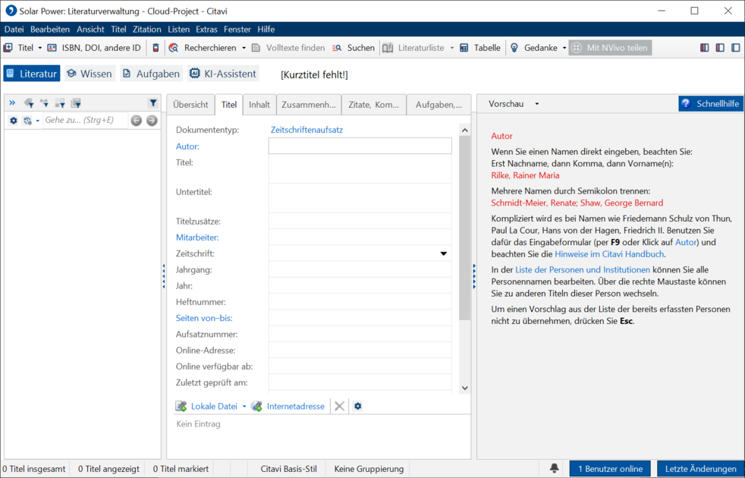Image resolution: width=745 pixels, height=478 pixels.
Task: Open the KI-Assistent workspace
Action: point(223,74)
